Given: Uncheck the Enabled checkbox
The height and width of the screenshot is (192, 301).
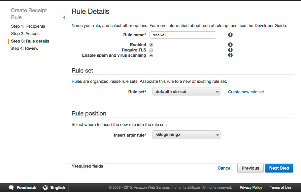Looking at the screenshot, I should [151, 45].
